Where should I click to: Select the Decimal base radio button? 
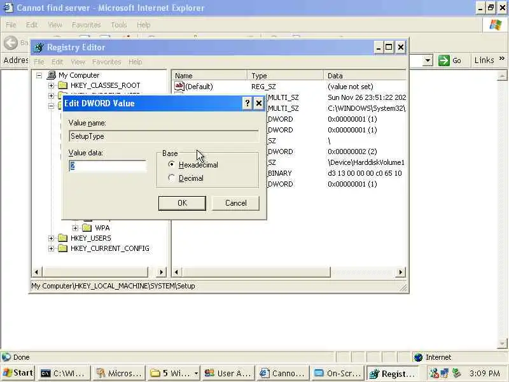coord(171,178)
